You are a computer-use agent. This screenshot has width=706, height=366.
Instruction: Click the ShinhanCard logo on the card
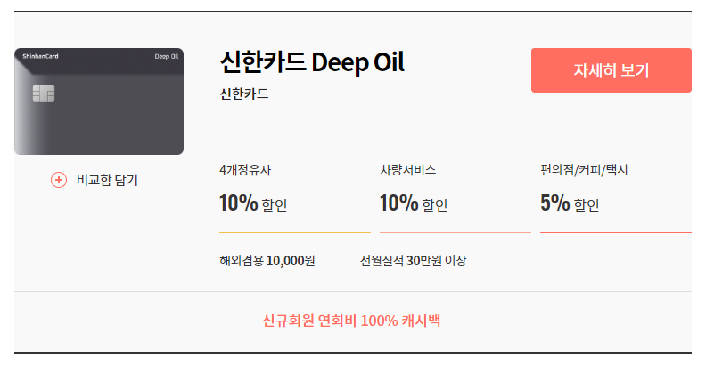[36, 56]
